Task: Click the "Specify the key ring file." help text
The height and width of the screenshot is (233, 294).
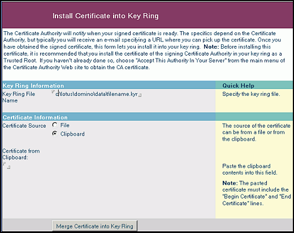Action: point(251,94)
